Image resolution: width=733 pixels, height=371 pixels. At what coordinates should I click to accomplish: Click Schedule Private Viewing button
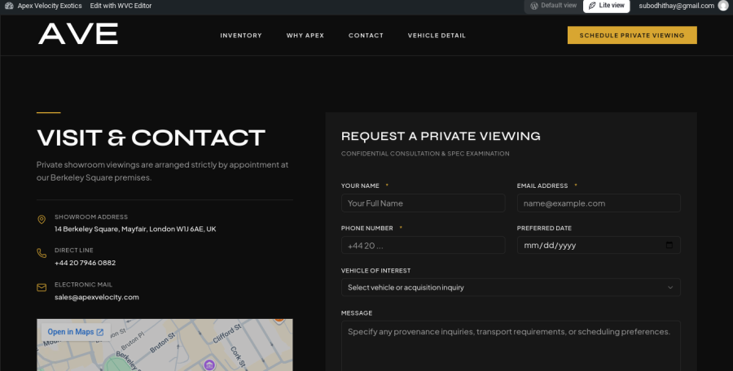[x=632, y=35]
